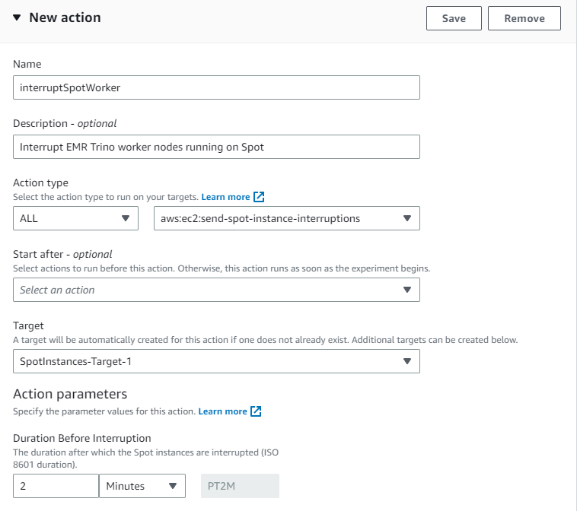Click the arrow on the ALL dropdown
The width and height of the screenshot is (577, 511).
coord(126,218)
